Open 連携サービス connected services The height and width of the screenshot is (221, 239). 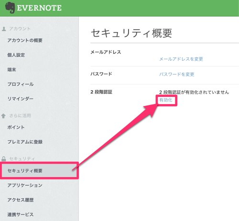21,214
